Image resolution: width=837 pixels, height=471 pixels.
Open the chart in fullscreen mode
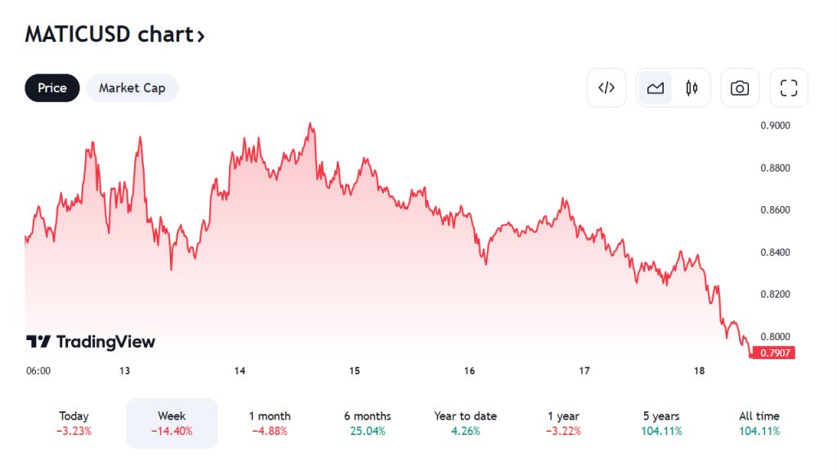click(x=789, y=87)
